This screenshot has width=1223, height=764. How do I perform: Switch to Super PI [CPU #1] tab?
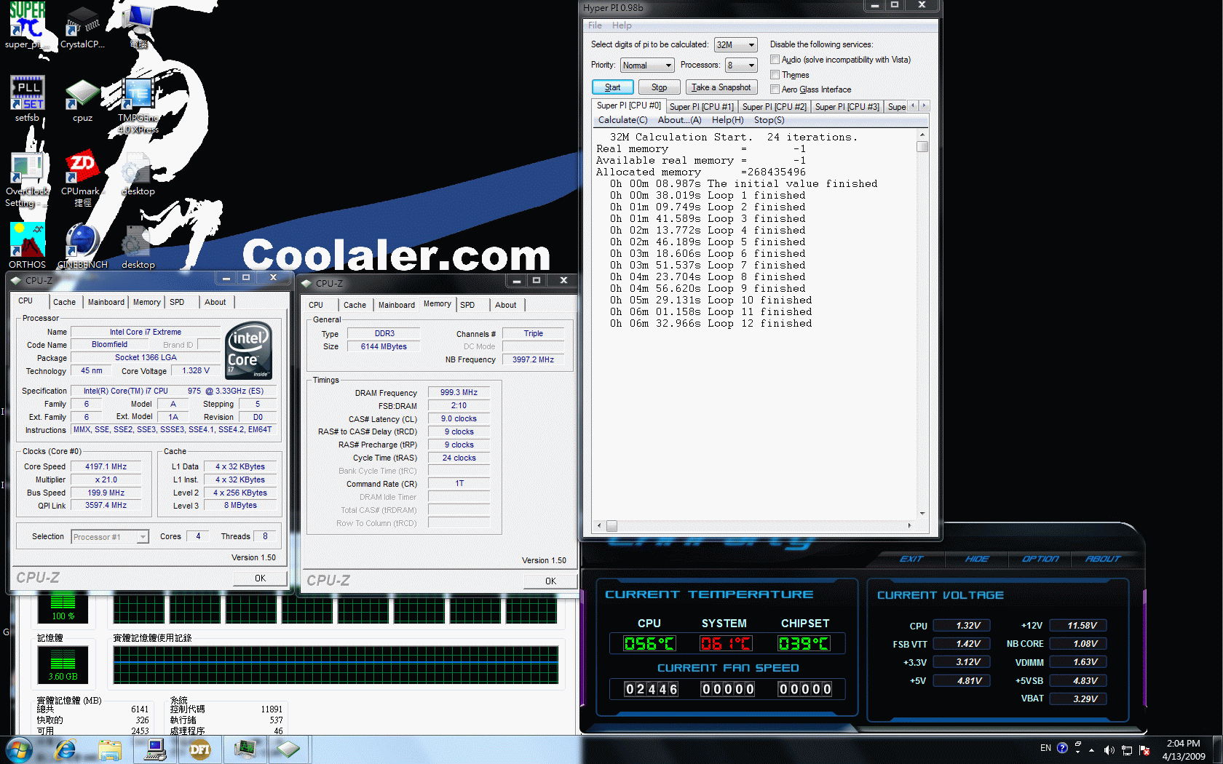point(701,107)
